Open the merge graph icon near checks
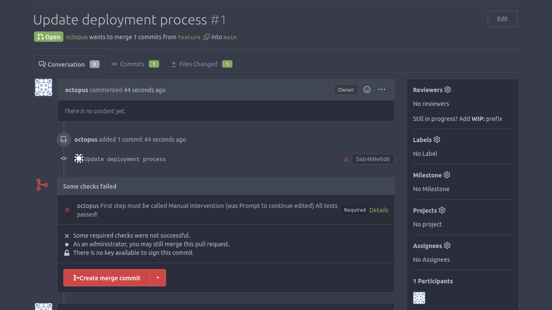The height and width of the screenshot is (310, 552). point(41,184)
